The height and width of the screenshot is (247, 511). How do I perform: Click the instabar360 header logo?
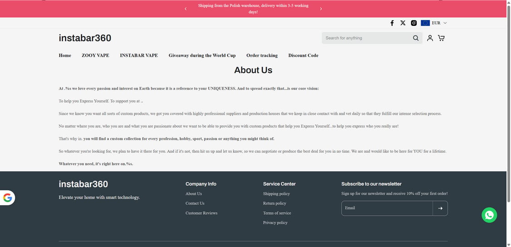[x=85, y=38]
